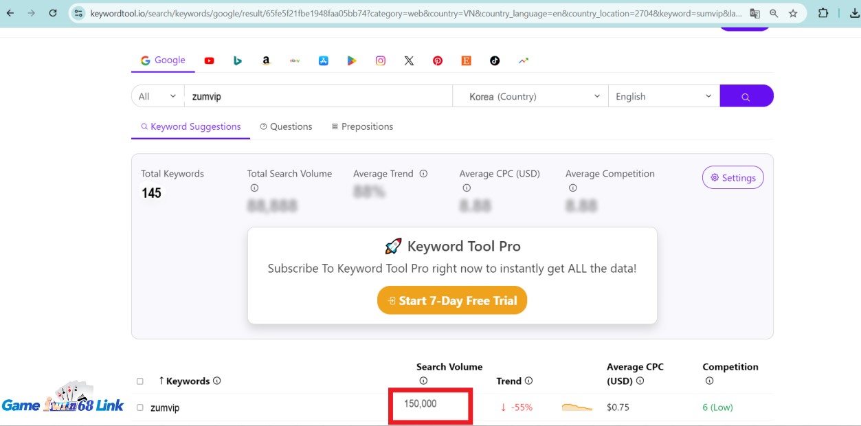Open the Prepositions tab
Screen dimensions: 861x426
tap(362, 126)
